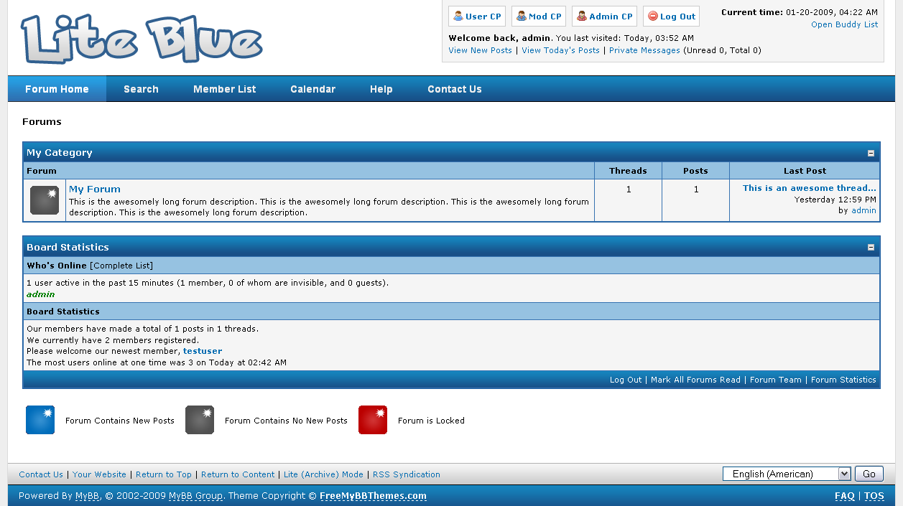The width and height of the screenshot is (903, 506).
Task: Click 'We currently have 2 members registered.' text
Action: [113, 340]
